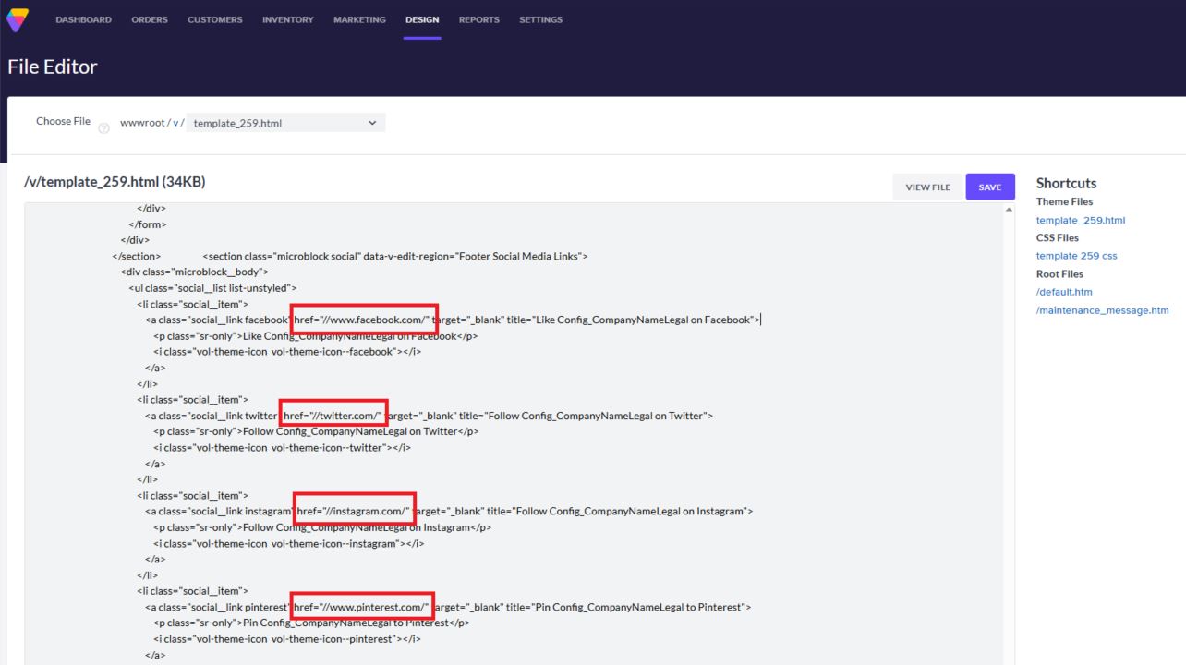Select the Design tab
The image size is (1186, 665).
click(x=422, y=19)
